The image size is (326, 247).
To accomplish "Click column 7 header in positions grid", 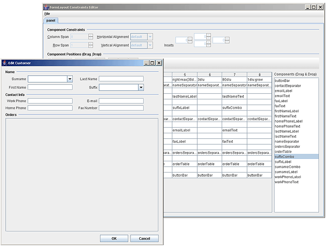I will [235, 75].
